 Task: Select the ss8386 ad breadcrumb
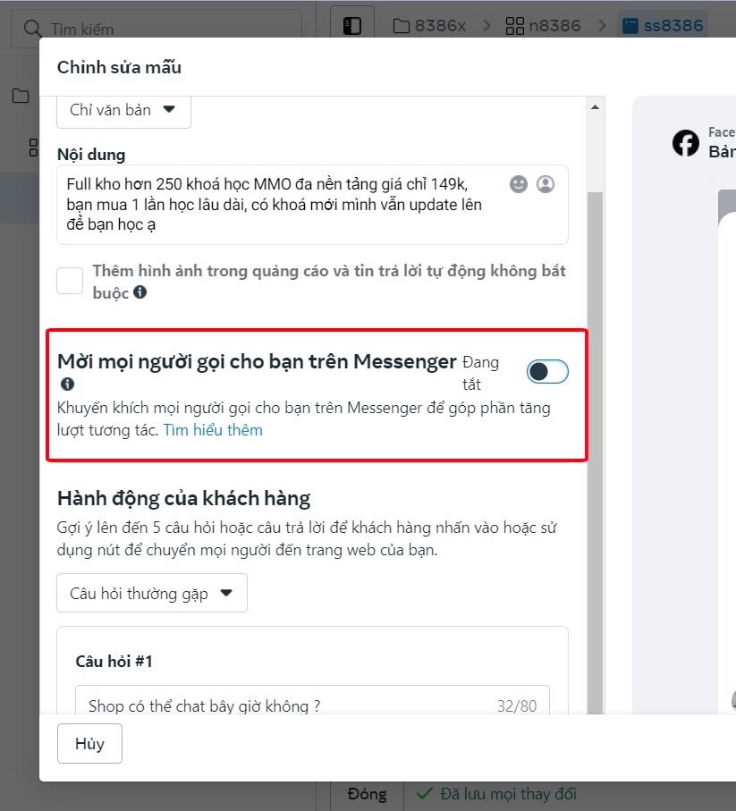click(x=663, y=26)
